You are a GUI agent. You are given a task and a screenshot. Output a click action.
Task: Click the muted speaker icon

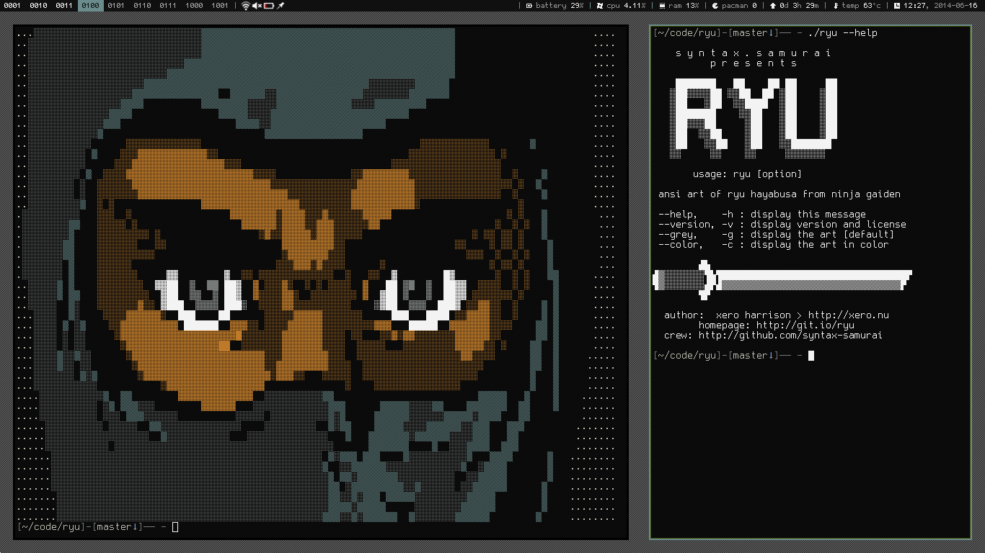pos(257,6)
